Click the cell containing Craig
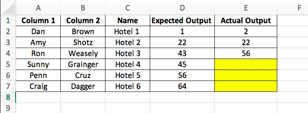Image resolution: width=308 pixels, height=113 pixels. pyautogui.click(x=38, y=86)
